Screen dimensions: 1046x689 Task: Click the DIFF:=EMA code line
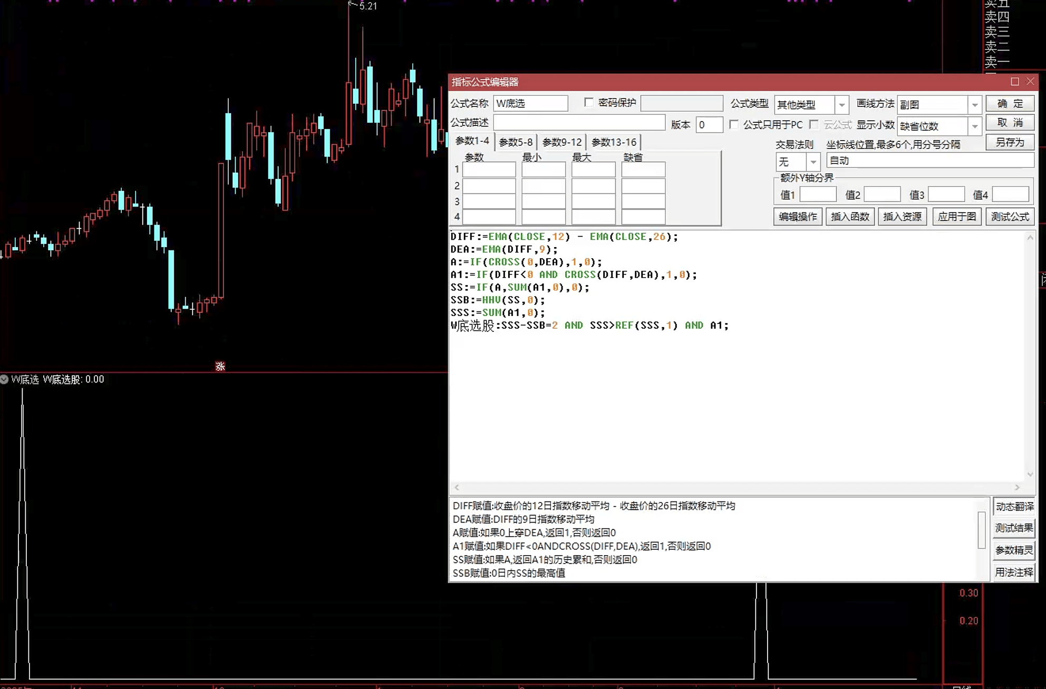pos(564,237)
